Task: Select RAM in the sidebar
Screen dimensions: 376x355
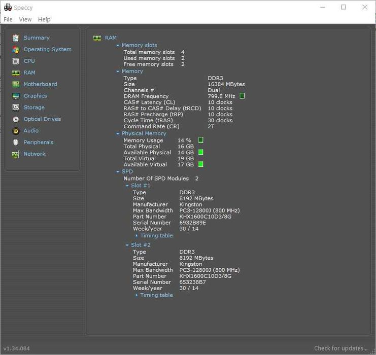Action: click(29, 73)
